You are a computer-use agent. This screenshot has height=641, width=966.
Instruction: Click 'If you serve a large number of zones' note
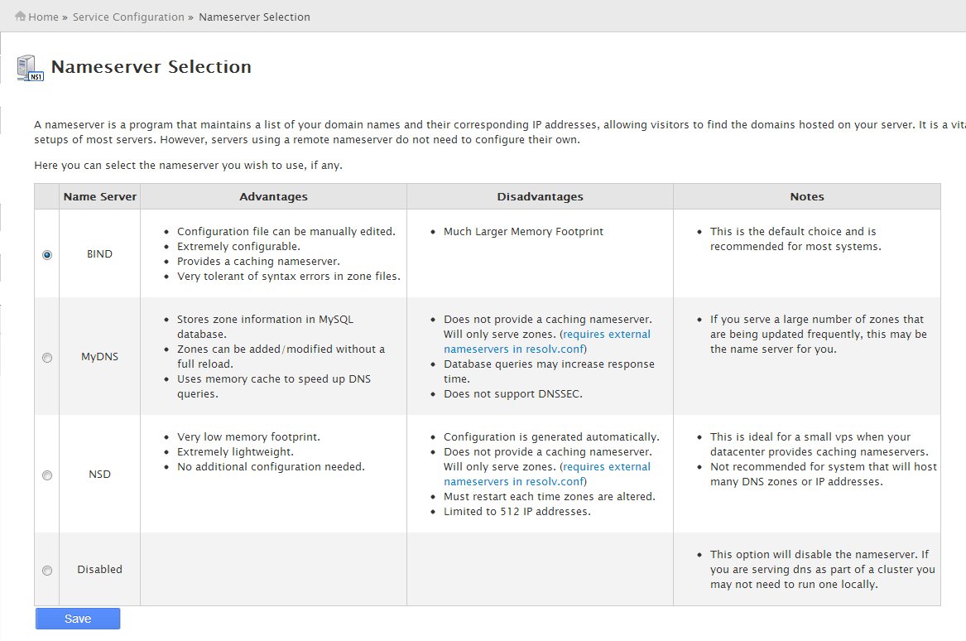tap(818, 334)
